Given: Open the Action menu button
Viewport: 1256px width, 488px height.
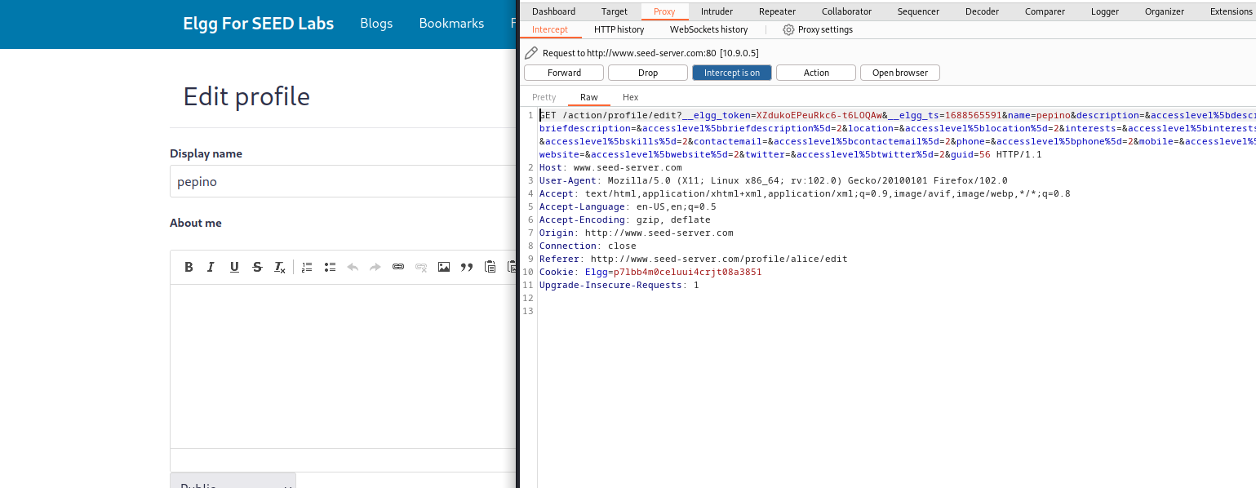Looking at the screenshot, I should click(816, 73).
